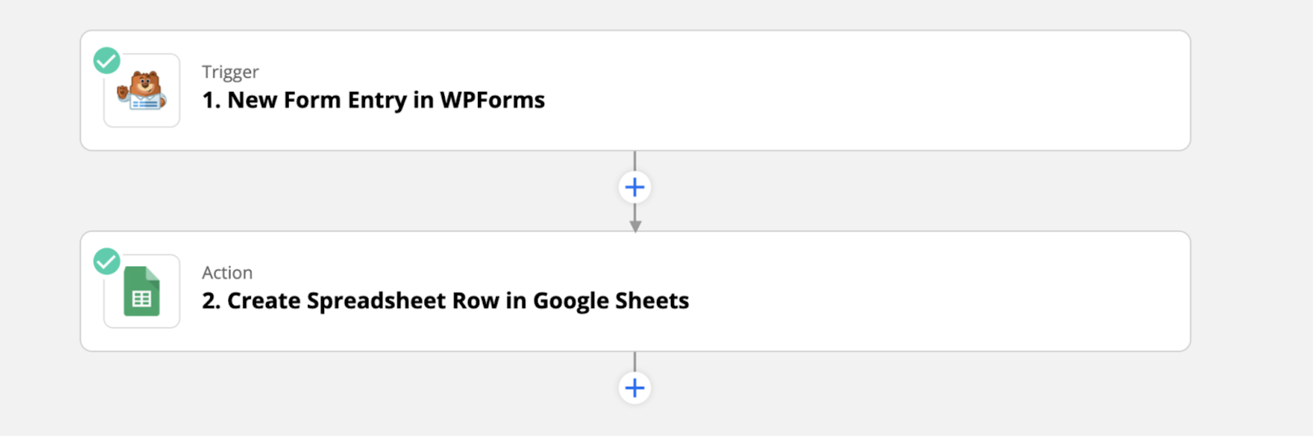Click the checkmark badge above the WPForms logo
Viewport: 1315px width, 437px height.
[107, 60]
